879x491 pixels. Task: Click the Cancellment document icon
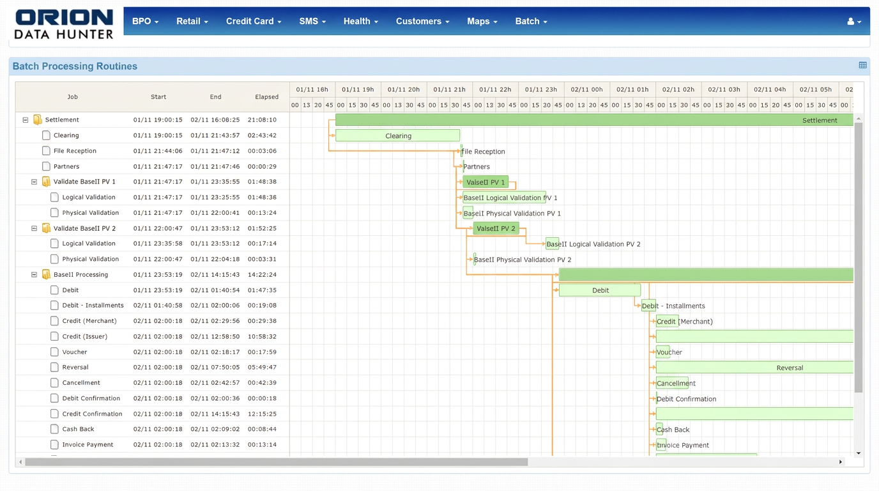click(x=54, y=382)
